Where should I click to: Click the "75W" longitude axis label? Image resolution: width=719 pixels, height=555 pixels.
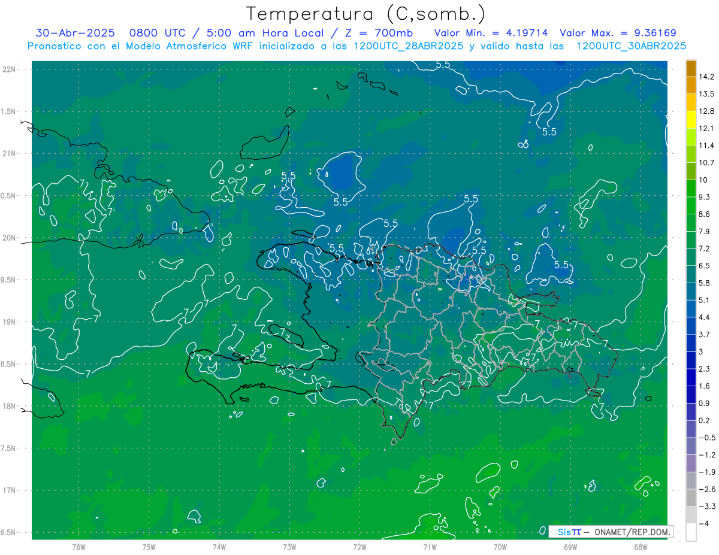(x=149, y=547)
